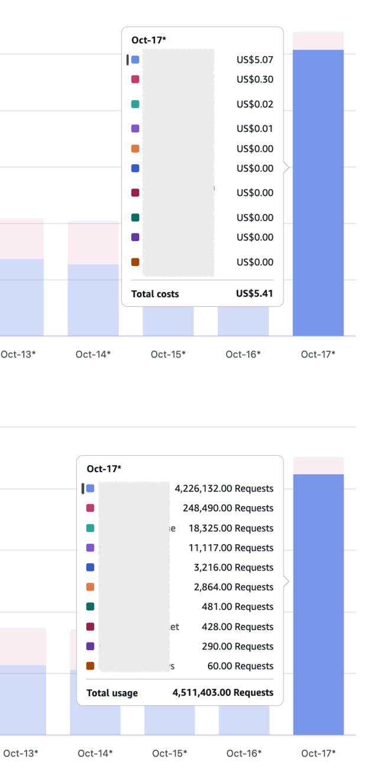Click the Oct-13* axis label under usage chart
Screen dimensions: 378x779
coord(21,753)
